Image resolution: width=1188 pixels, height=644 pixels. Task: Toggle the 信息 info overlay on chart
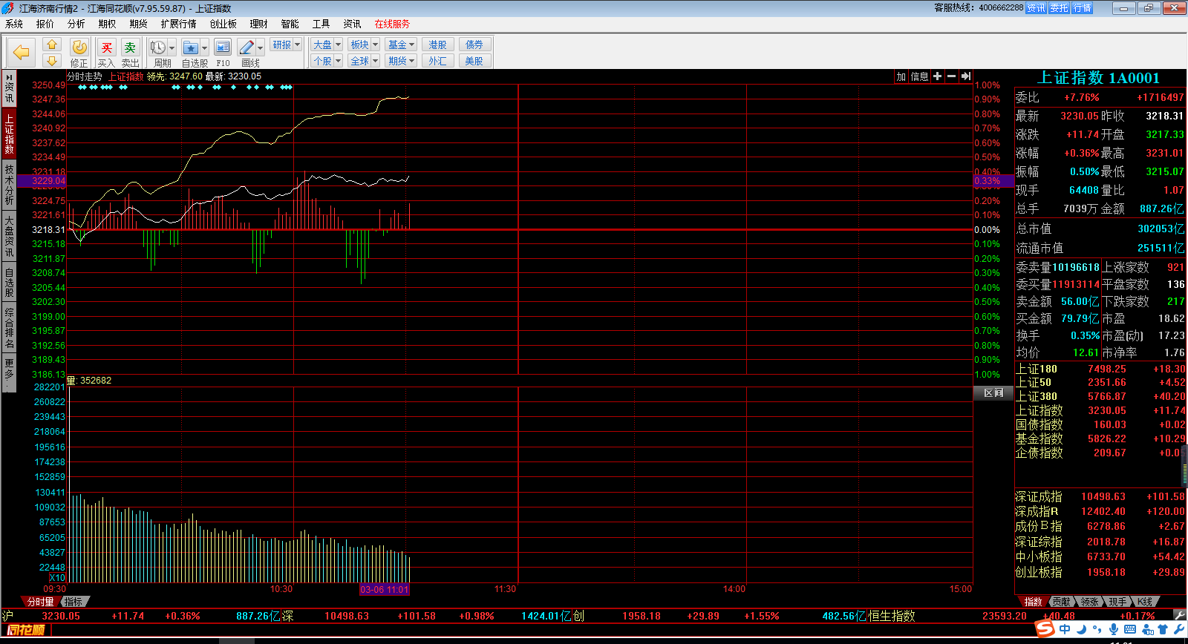[x=919, y=76]
